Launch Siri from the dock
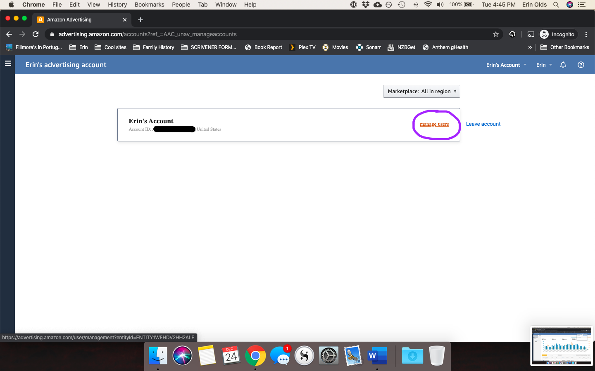The height and width of the screenshot is (371, 595). (x=182, y=355)
